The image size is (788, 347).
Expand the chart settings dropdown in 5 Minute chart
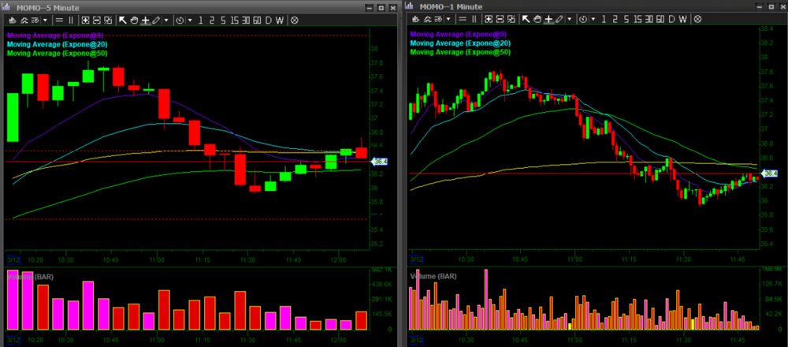pos(44,19)
